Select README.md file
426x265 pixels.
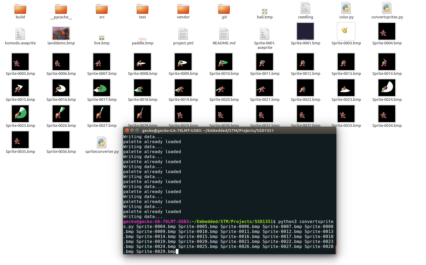(x=224, y=34)
